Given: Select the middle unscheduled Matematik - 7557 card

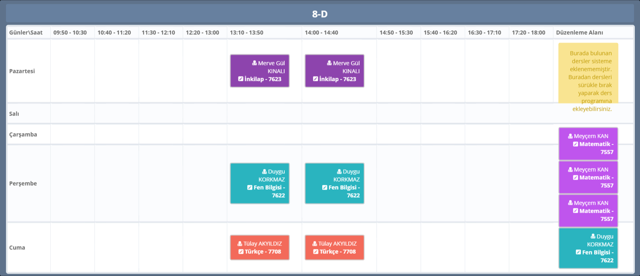Looking at the screenshot, I should coord(588,177).
